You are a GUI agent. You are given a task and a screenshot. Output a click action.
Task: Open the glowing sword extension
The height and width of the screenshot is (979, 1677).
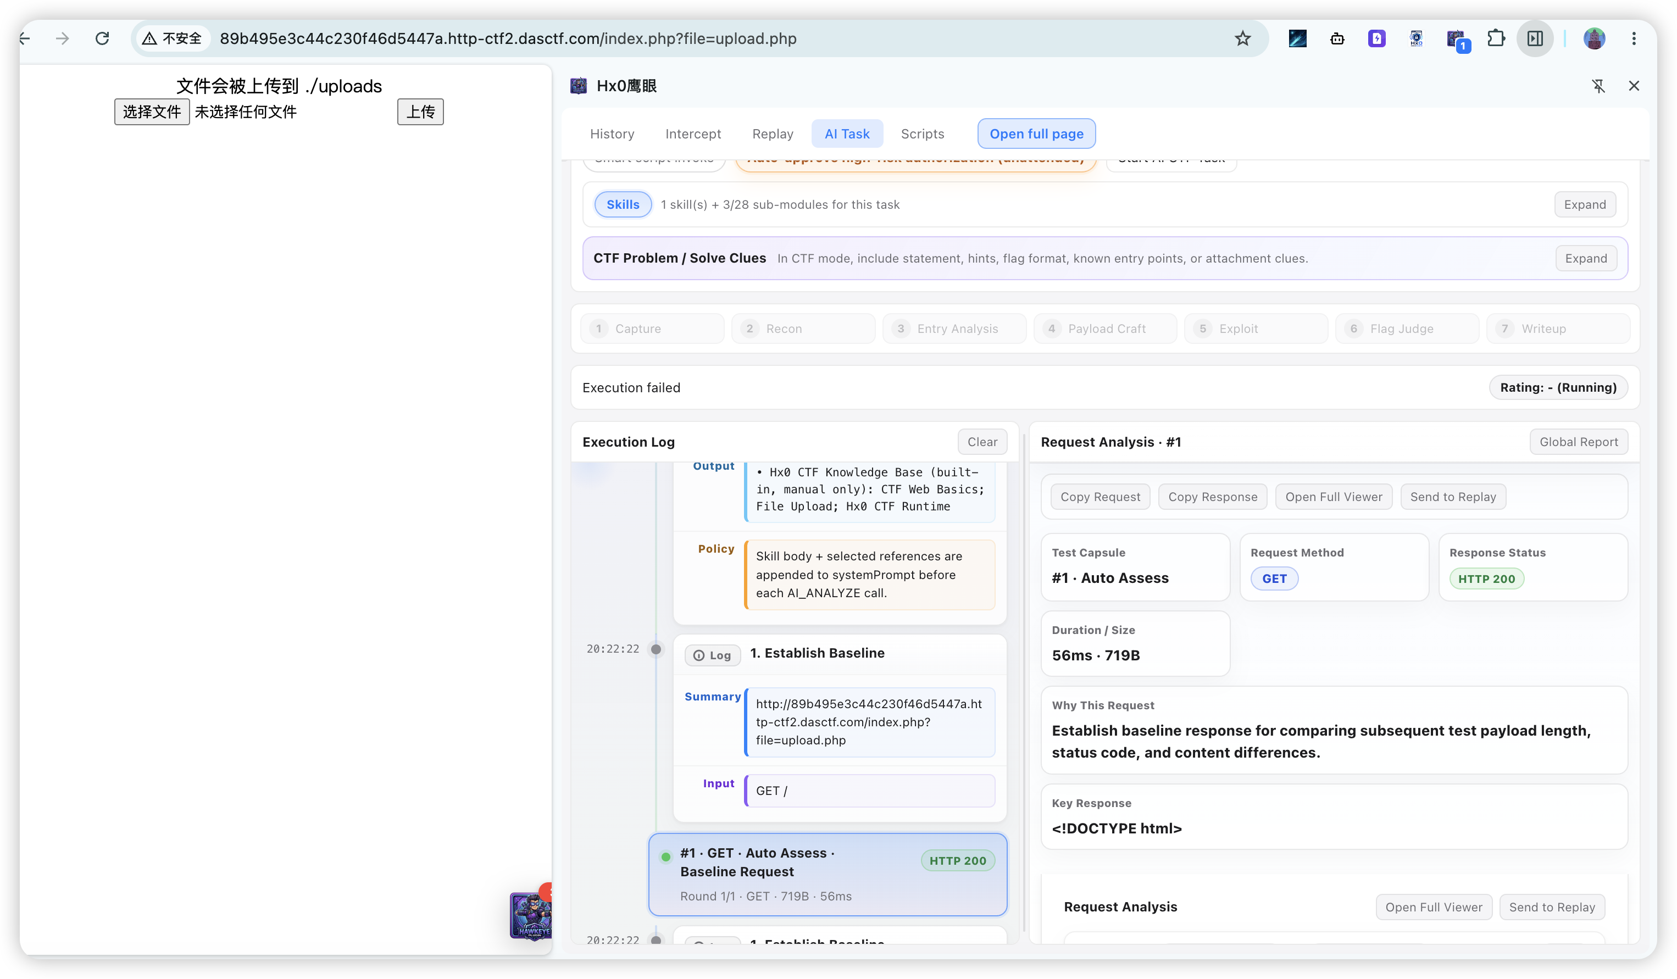[x=1297, y=38]
